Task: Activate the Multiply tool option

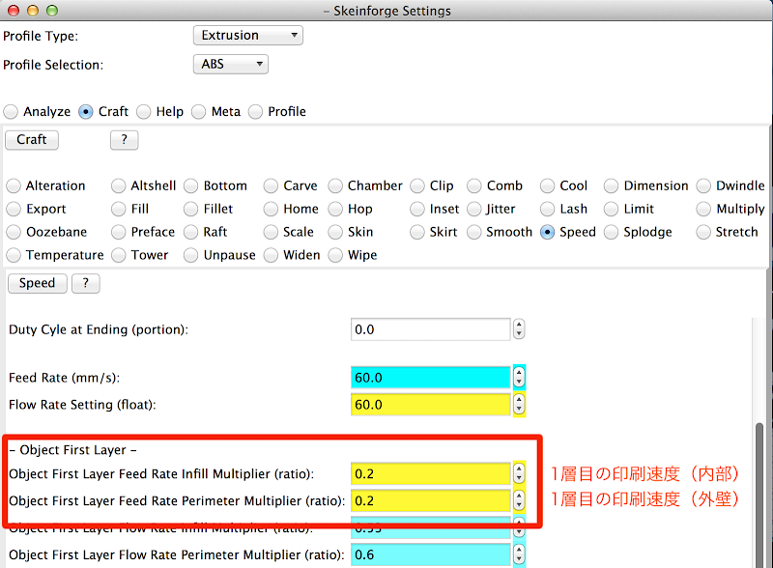Action: tap(703, 209)
